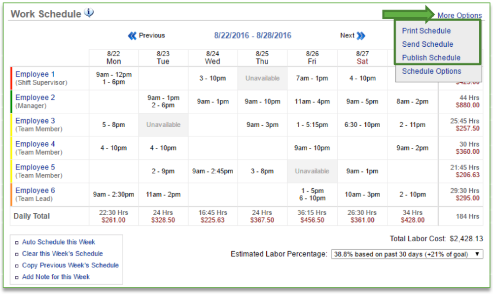493x294 pixels.
Task: Open the Employee 1 profile link
Action: pyautogui.click(x=35, y=74)
